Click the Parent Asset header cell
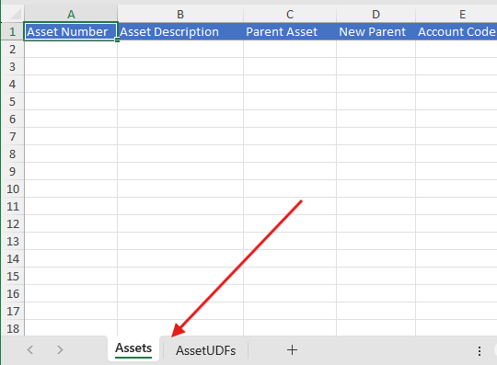The height and width of the screenshot is (365, 497). click(290, 31)
